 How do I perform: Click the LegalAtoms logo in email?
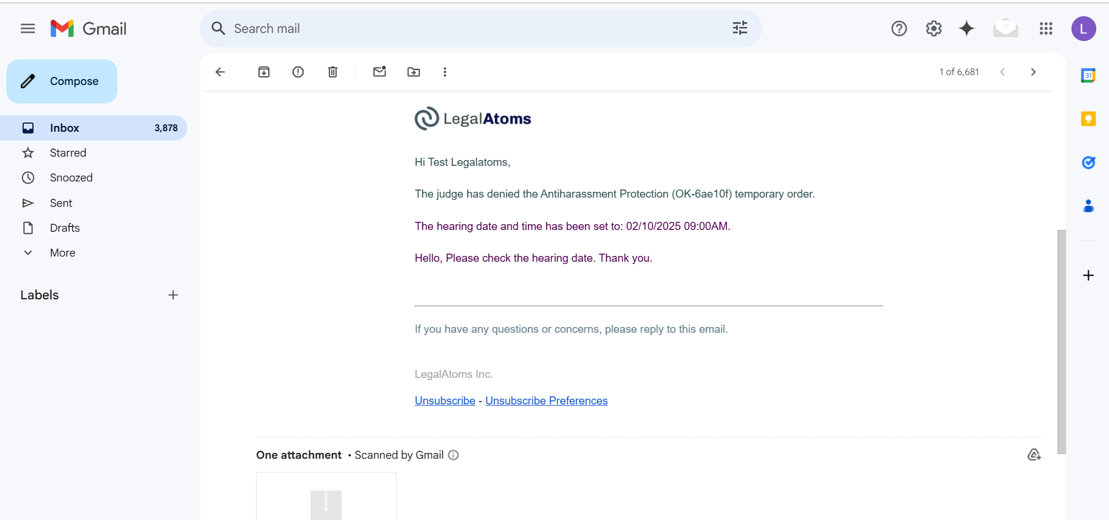click(472, 118)
